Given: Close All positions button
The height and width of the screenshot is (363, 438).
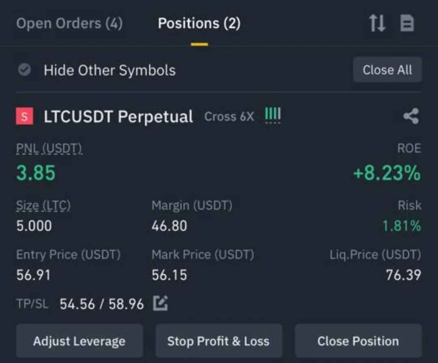Looking at the screenshot, I should point(387,70).
